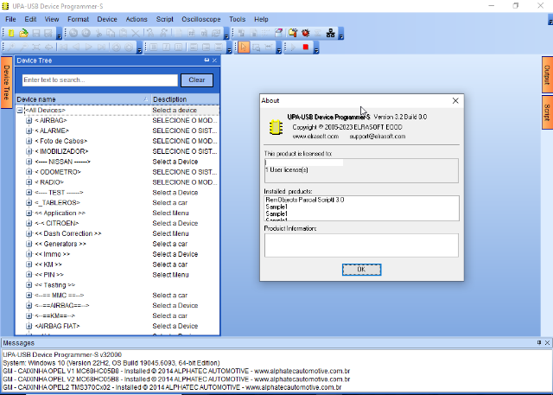Open script toolbar overflow arrow beside Stop
The image size is (553, 395).
point(316,48)
